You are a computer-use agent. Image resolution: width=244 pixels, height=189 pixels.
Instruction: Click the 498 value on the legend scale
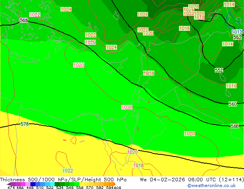pos(30,187)
